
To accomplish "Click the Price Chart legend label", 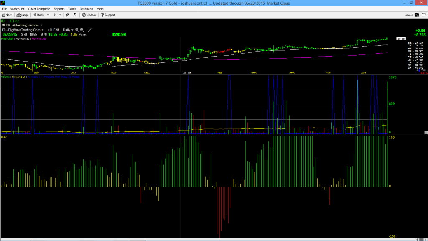I will (8, 39).
